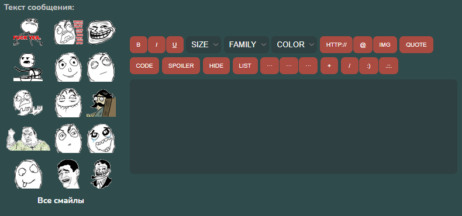Click the '.::.' button

[389, 65]
